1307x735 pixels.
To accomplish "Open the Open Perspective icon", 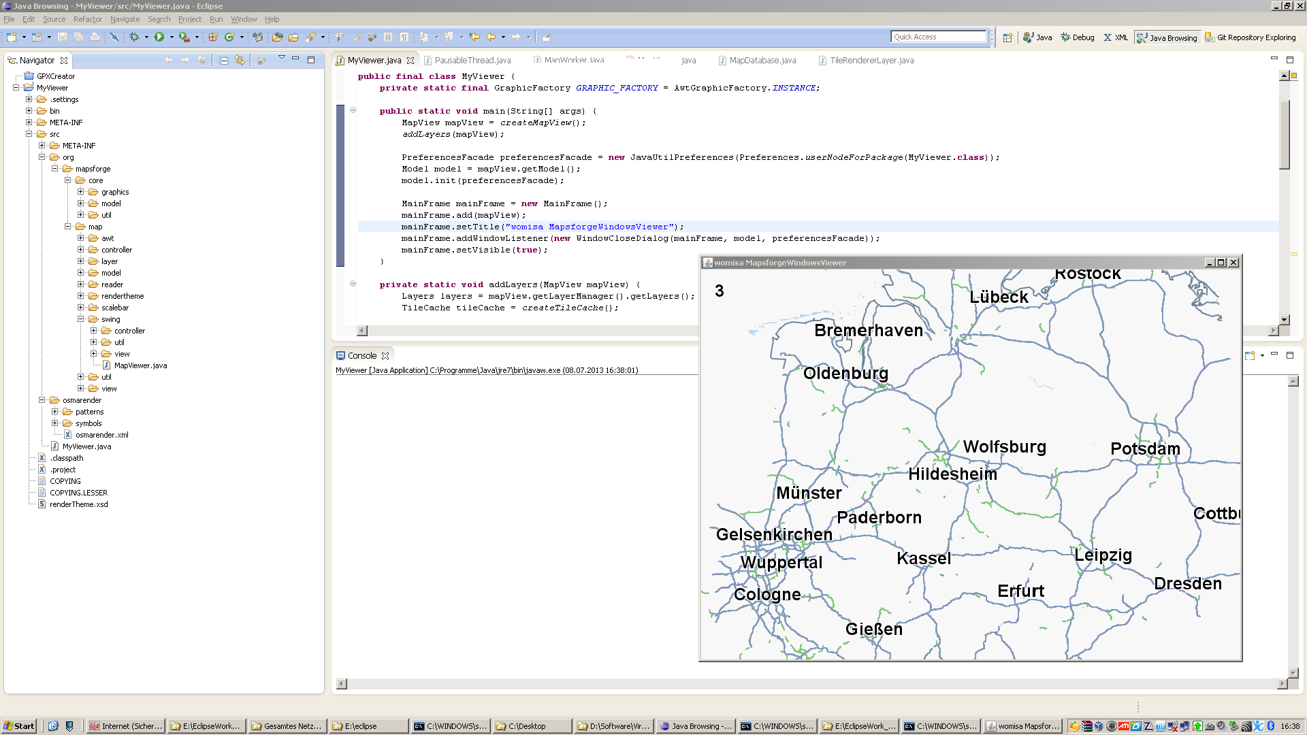I will [x=1007, y=37].
